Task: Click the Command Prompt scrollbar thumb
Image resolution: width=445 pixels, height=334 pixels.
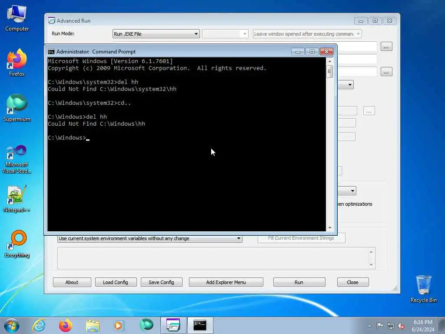Action: click(x=329, y=71)
